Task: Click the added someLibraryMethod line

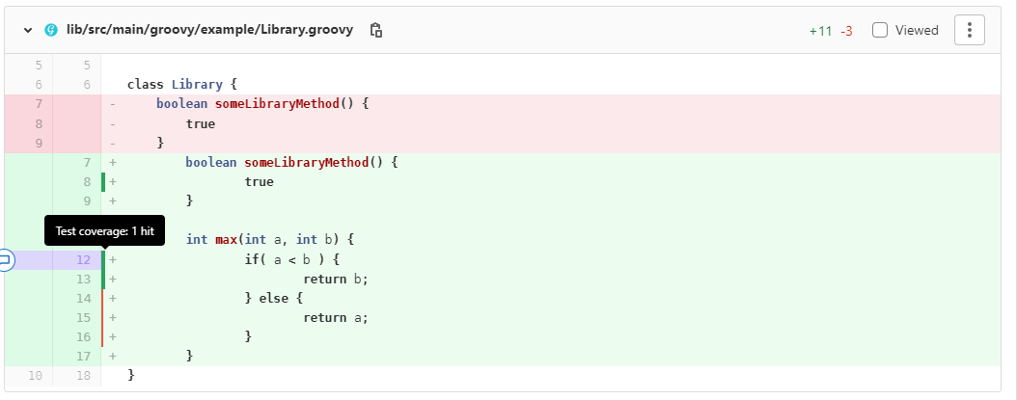Action: (291, 162)
